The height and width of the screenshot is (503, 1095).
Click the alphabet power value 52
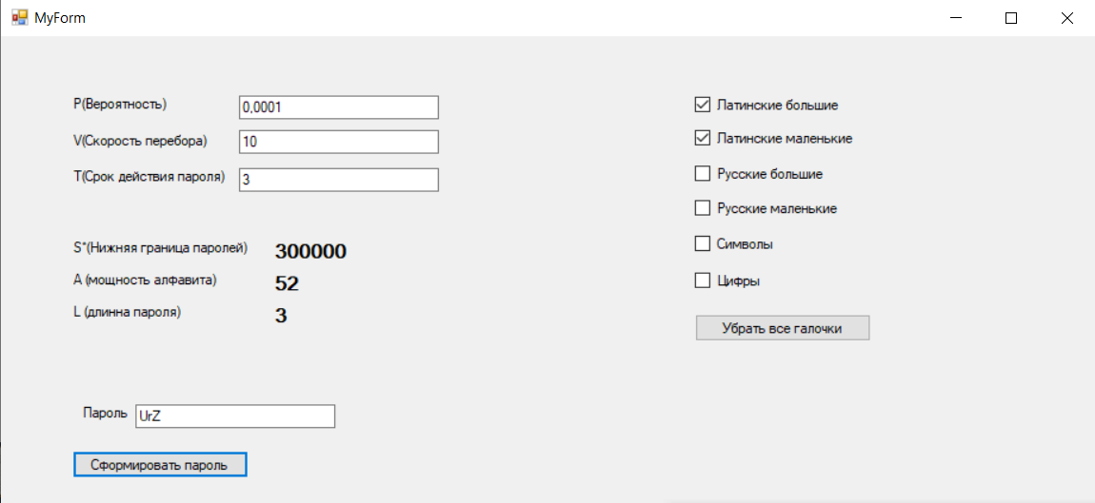[x=287, y=283]
